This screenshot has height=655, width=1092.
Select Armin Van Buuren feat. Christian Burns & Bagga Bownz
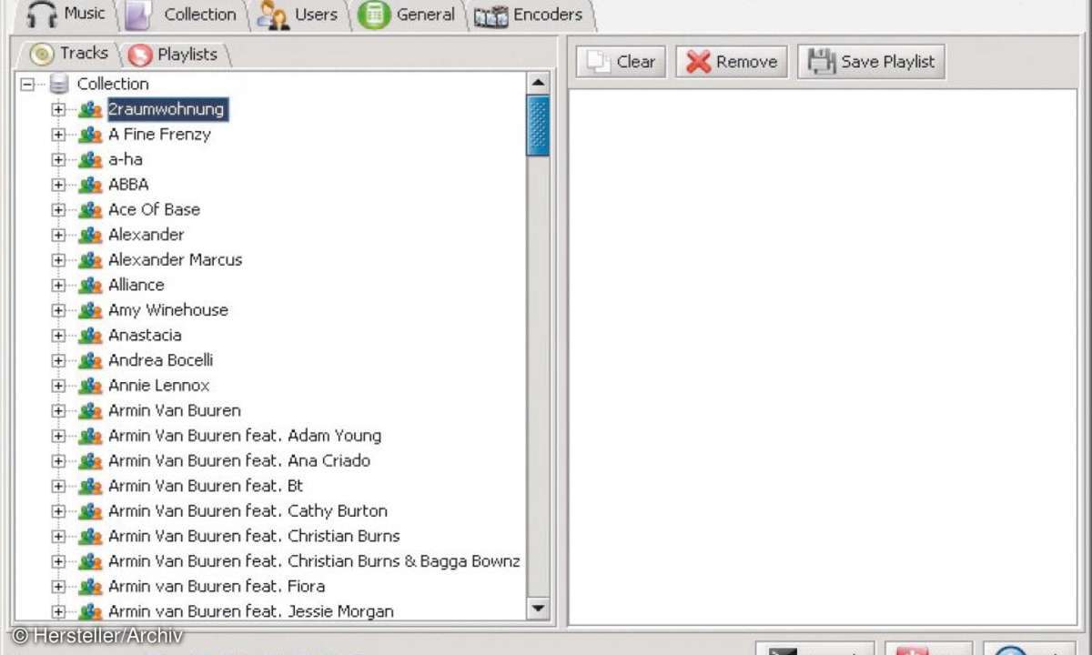[314, 561]
